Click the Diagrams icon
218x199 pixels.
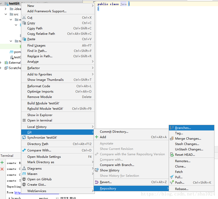(24, 168)
